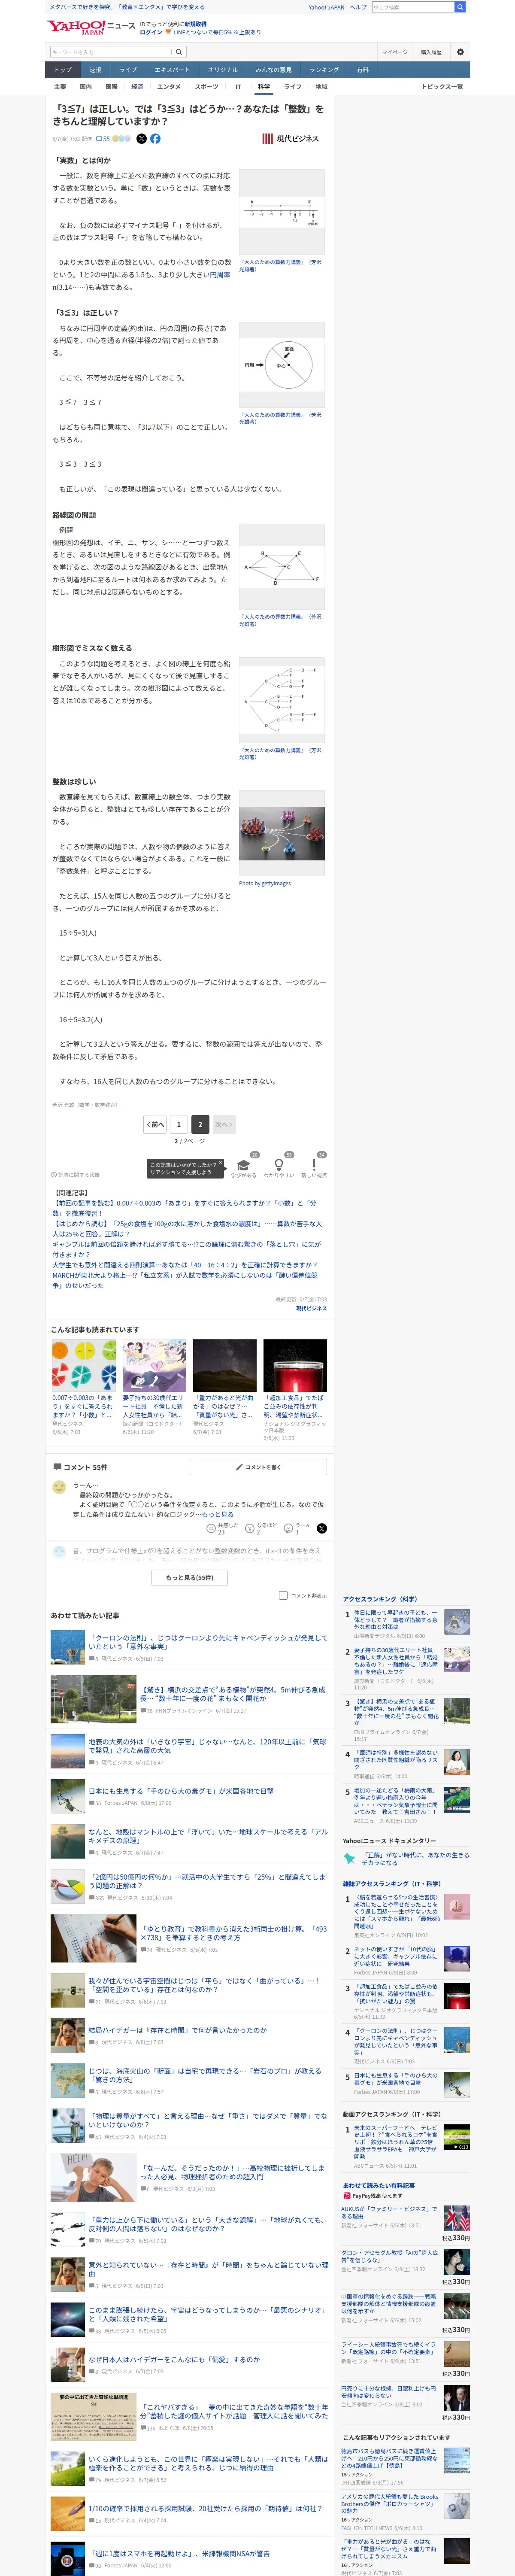515x2576 pixels.
Task: Open the circle diagram figure thumbnail
Action: point(282,365)
